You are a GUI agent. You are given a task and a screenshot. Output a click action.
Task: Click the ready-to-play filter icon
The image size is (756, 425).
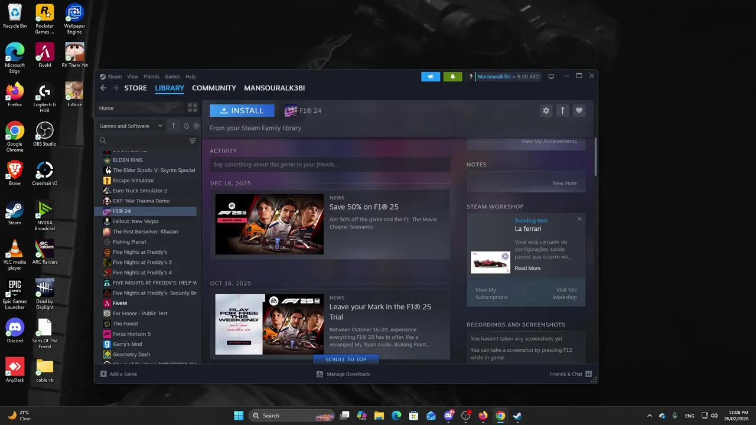196,126
